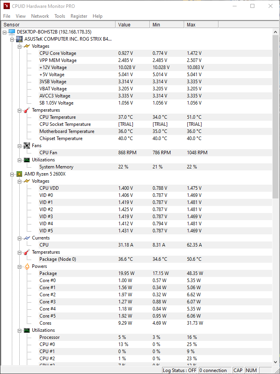Click the Currents waveform icon

(26, 238)
